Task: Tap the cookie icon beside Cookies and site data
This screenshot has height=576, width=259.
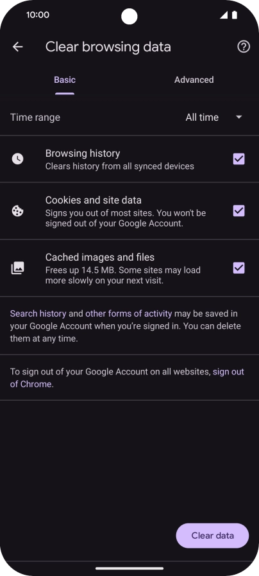Action: [x=17, y=211]
